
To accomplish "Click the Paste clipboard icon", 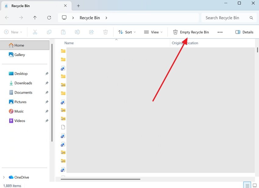I will [63, 32].
